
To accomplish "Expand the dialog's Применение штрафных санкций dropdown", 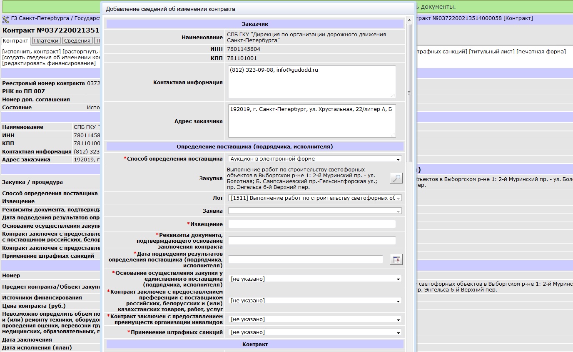I will (x=315, y=332).
